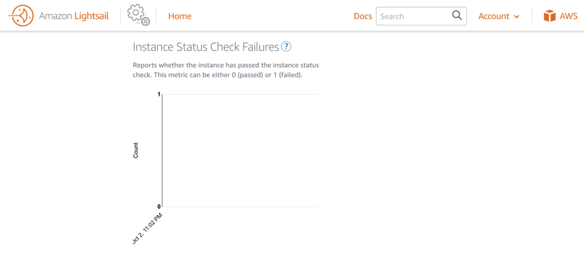Click the chevron arrow next to Account
This screenshot has width=584, height=255.
[516, 17]
